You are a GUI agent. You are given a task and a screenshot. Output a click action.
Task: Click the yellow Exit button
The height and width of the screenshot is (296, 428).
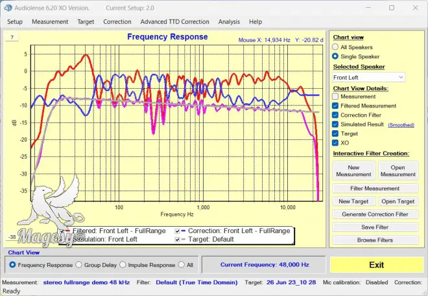377,265
